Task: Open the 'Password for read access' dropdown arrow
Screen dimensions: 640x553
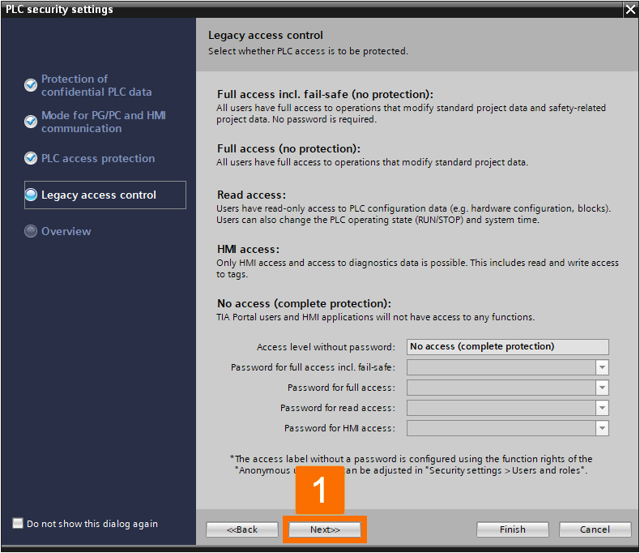Action: 602,408
